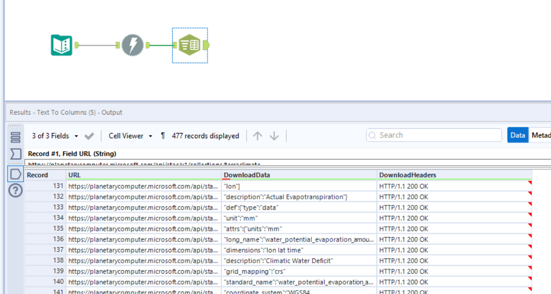Screen dimensions: 551x294
Task: Select the Text To Columns tool
Action: pyautogui.click(x=190, y=45)
